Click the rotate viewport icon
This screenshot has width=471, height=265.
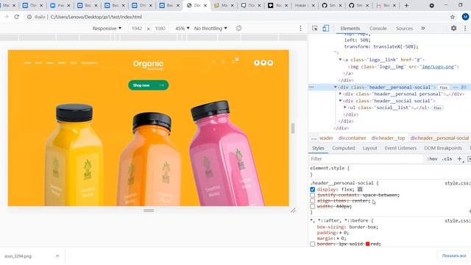tap(238, 28)
